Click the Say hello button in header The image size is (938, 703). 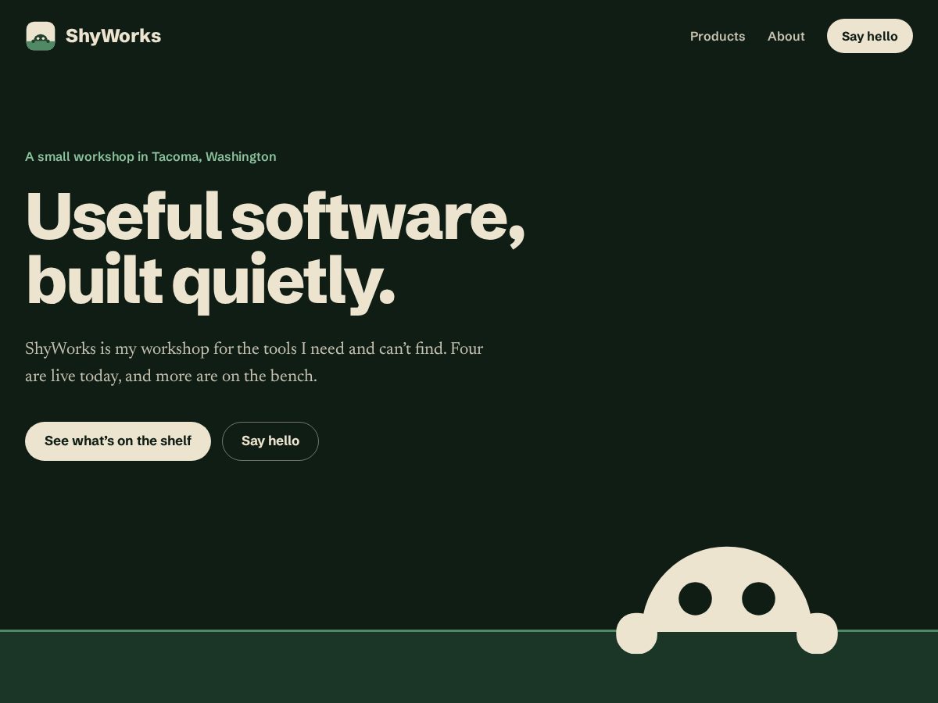click(x=869, y=36)
